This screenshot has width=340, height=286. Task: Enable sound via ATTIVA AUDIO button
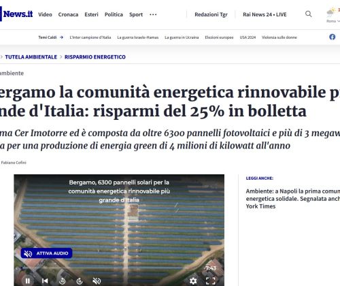coord(46,253)
